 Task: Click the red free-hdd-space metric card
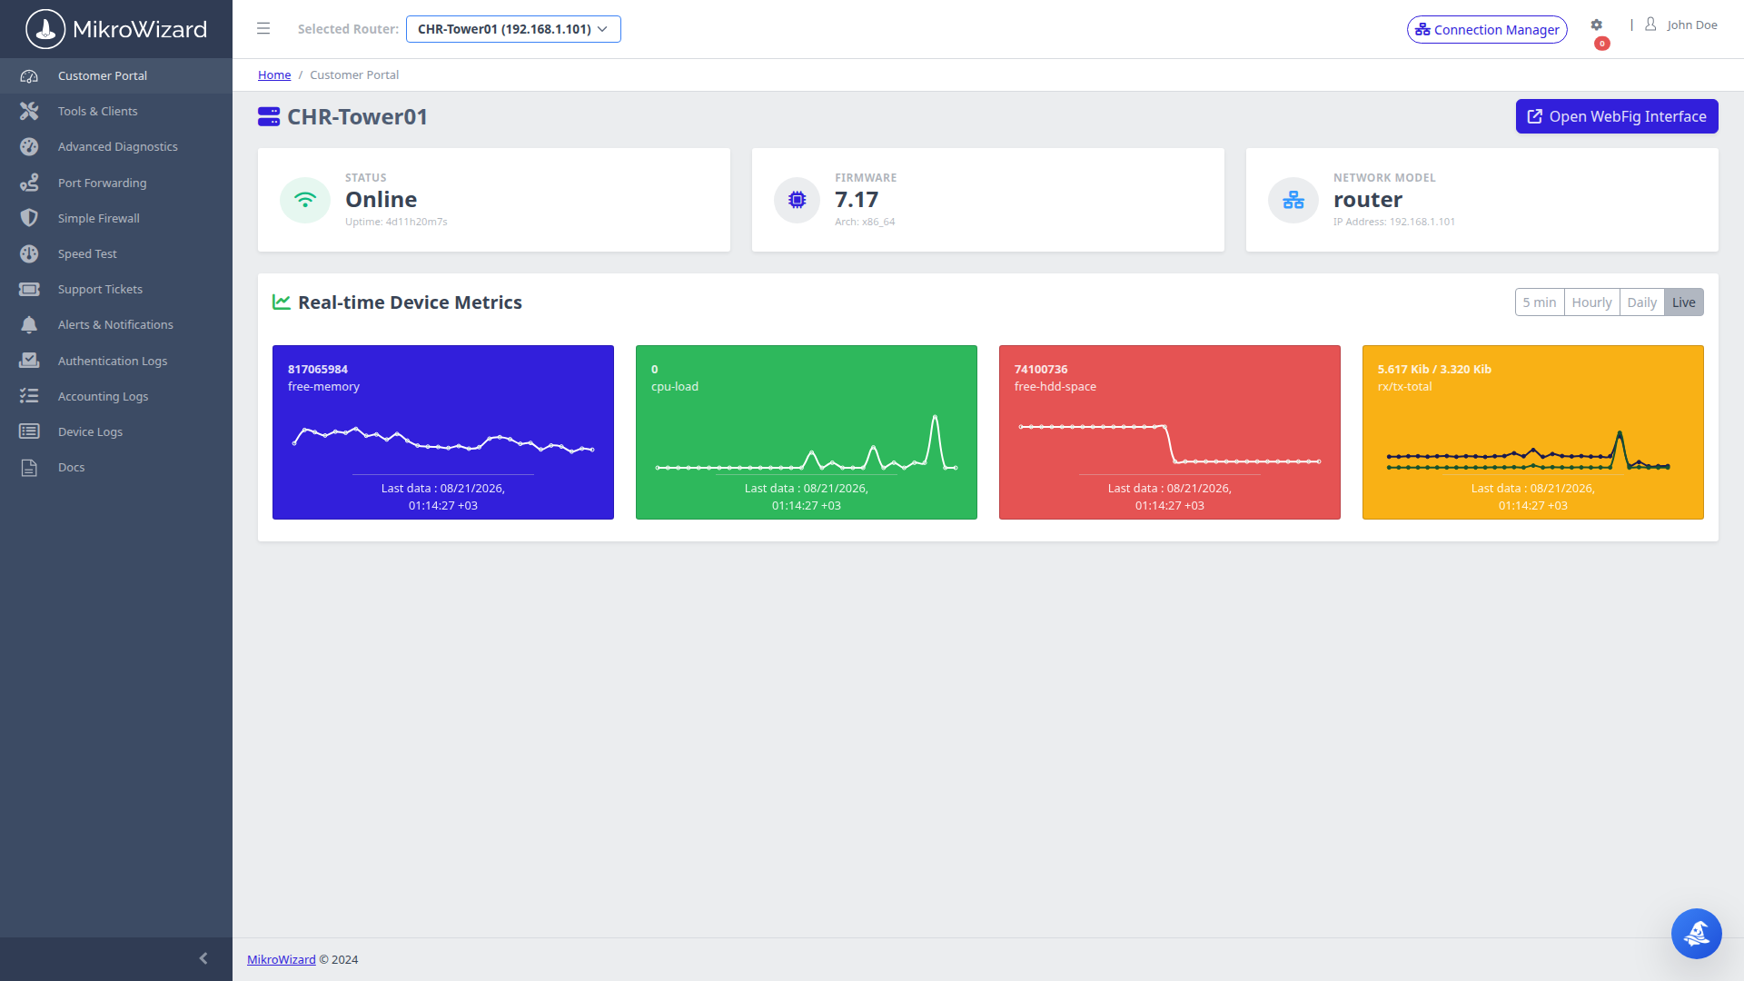[x=1170, y=432]
